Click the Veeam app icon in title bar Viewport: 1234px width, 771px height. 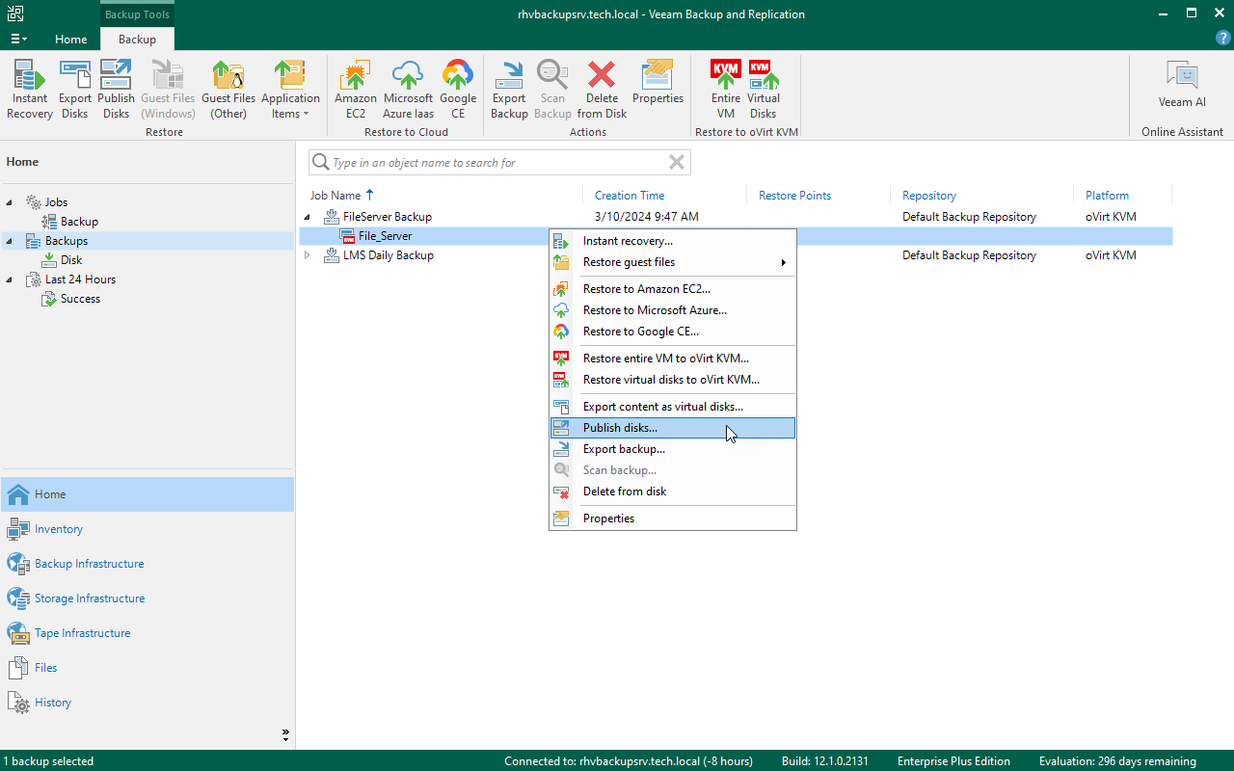(x=15, y=13)
